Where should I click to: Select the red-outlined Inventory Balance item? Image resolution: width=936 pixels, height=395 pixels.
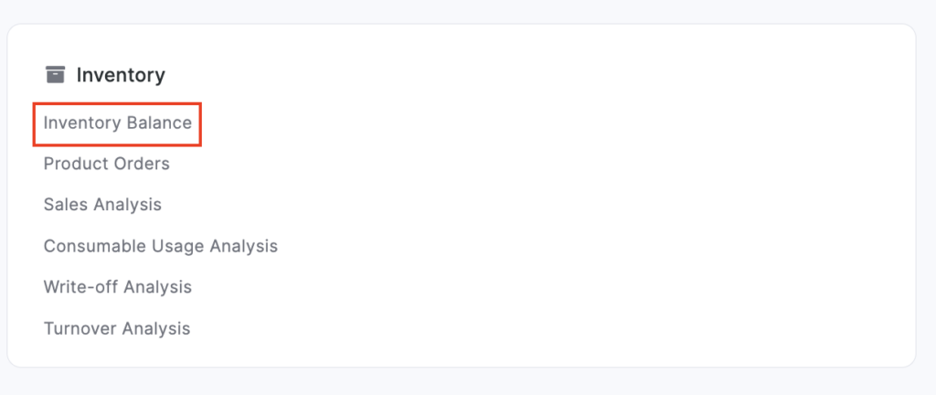pos(117,123)
